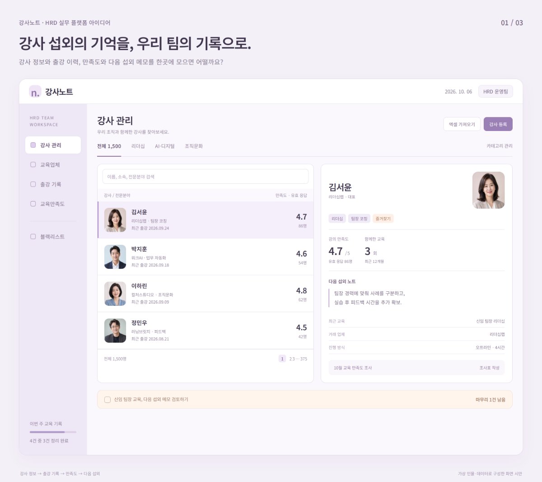
Task: Check the 신입 팀장 교육 메모 검토하기 checkbox
Action: [107, 400]
